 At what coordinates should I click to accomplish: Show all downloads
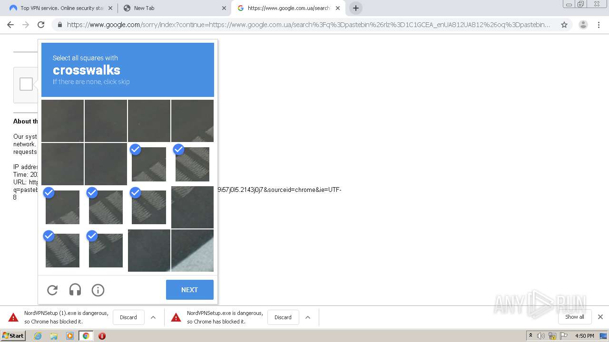click(x=575, y=317)
